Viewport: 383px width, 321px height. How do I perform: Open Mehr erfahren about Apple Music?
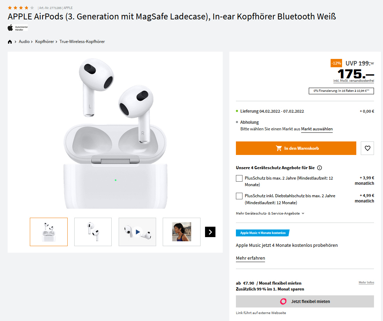(x=250, y=258)
